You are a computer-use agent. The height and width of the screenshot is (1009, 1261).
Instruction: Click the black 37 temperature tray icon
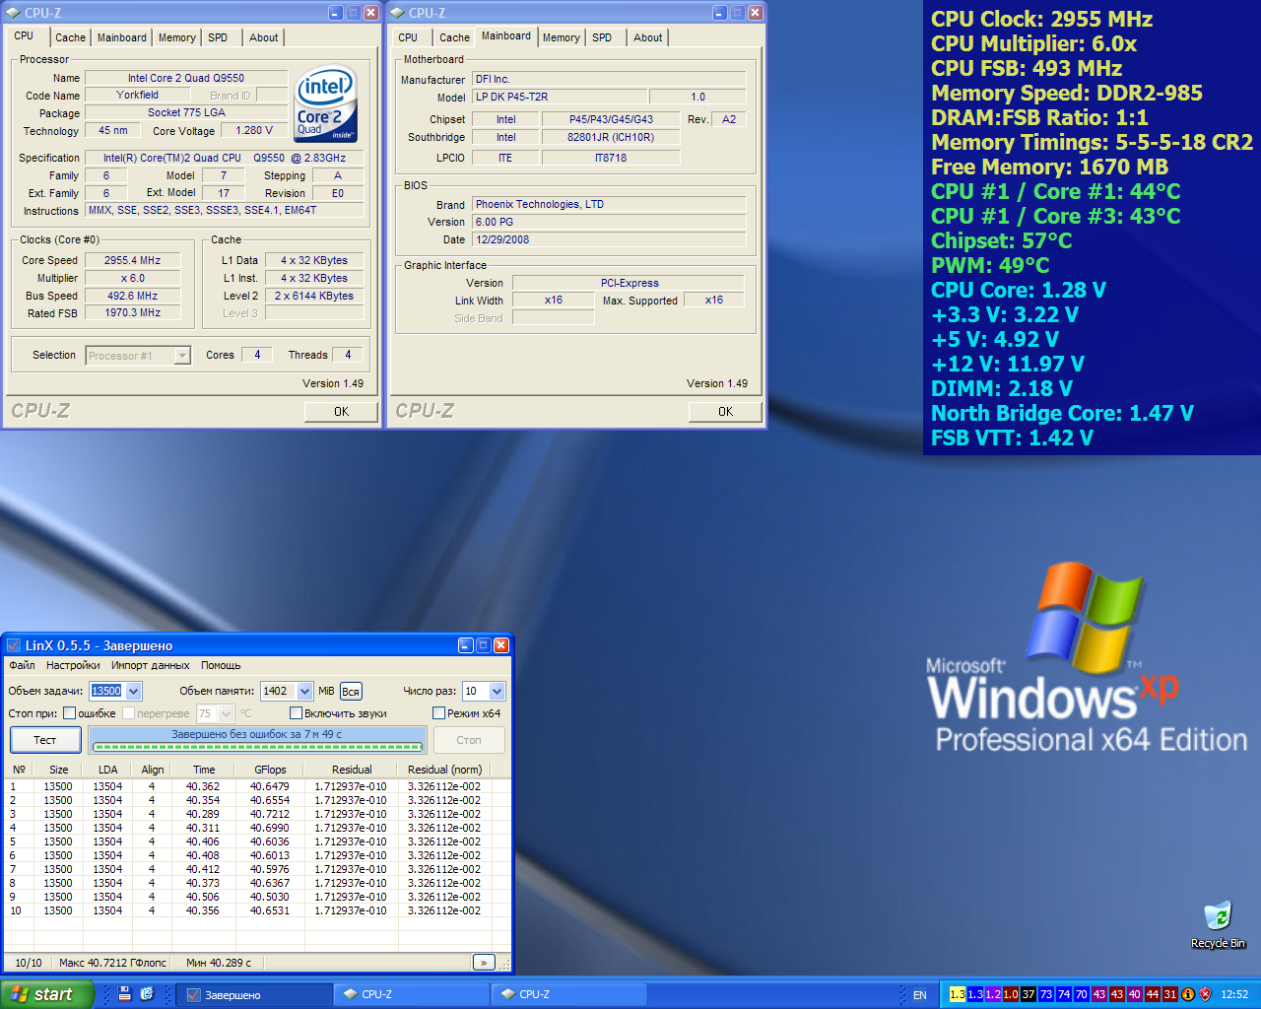(1028, 994)
